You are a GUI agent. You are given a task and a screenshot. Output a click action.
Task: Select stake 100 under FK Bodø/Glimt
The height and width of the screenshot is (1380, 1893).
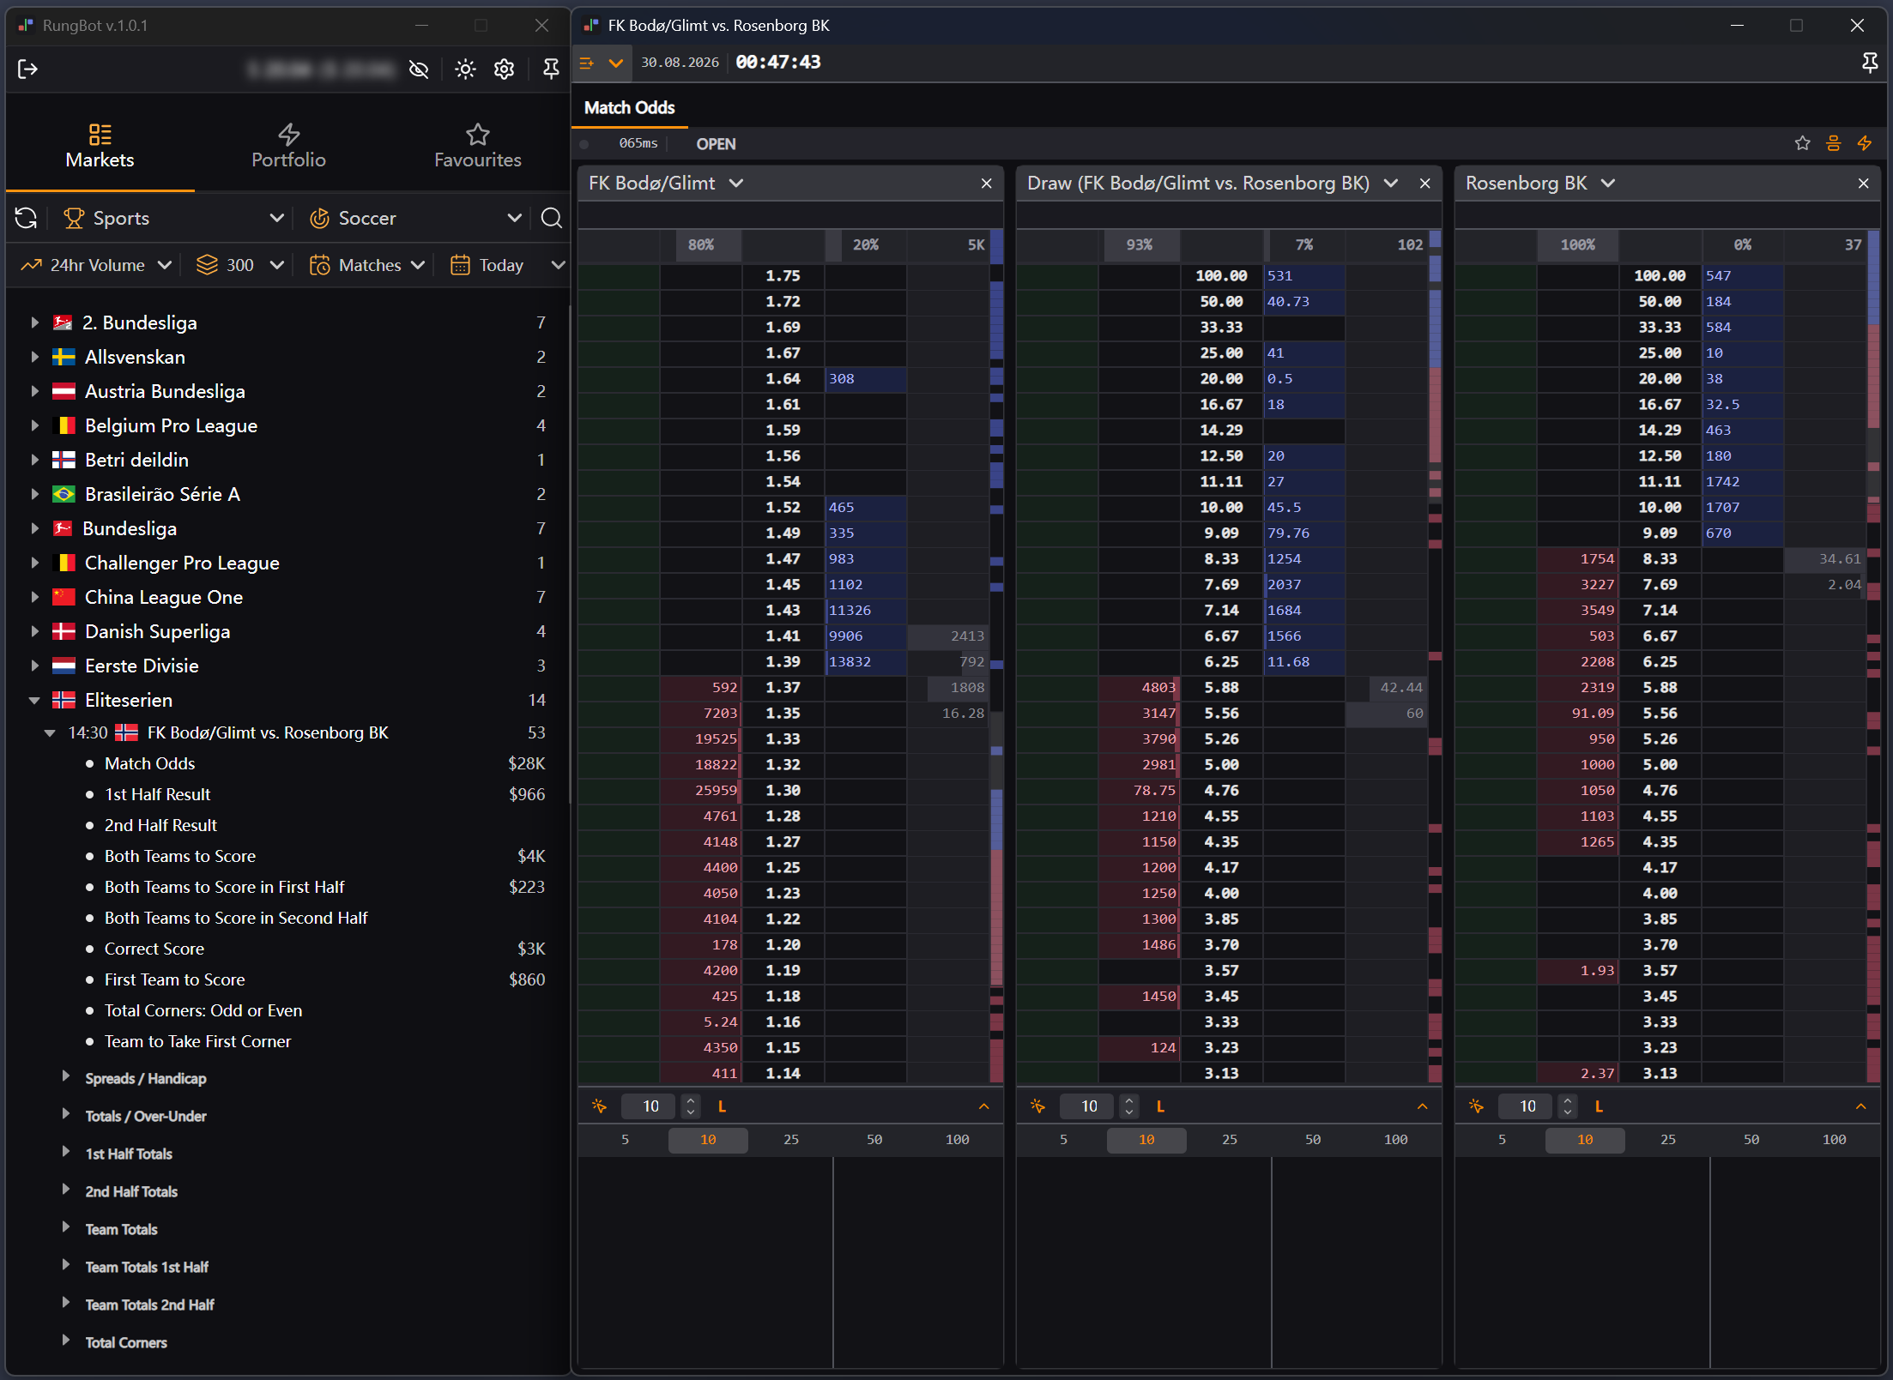tap(957, 1140)
